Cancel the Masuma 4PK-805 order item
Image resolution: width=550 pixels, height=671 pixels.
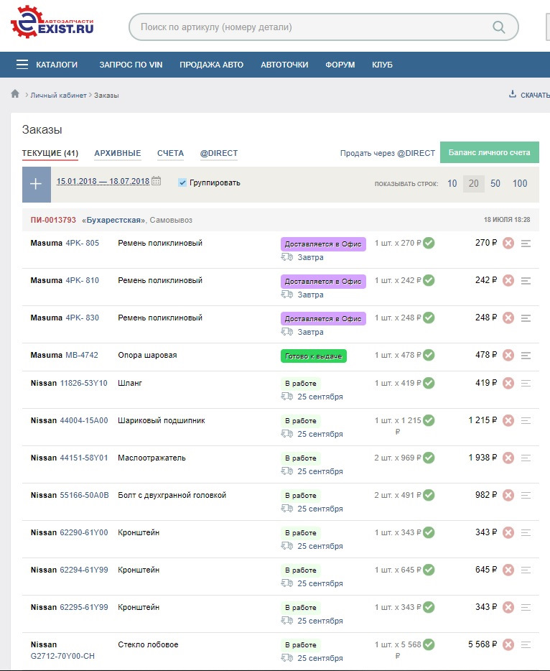click(508, 243)
